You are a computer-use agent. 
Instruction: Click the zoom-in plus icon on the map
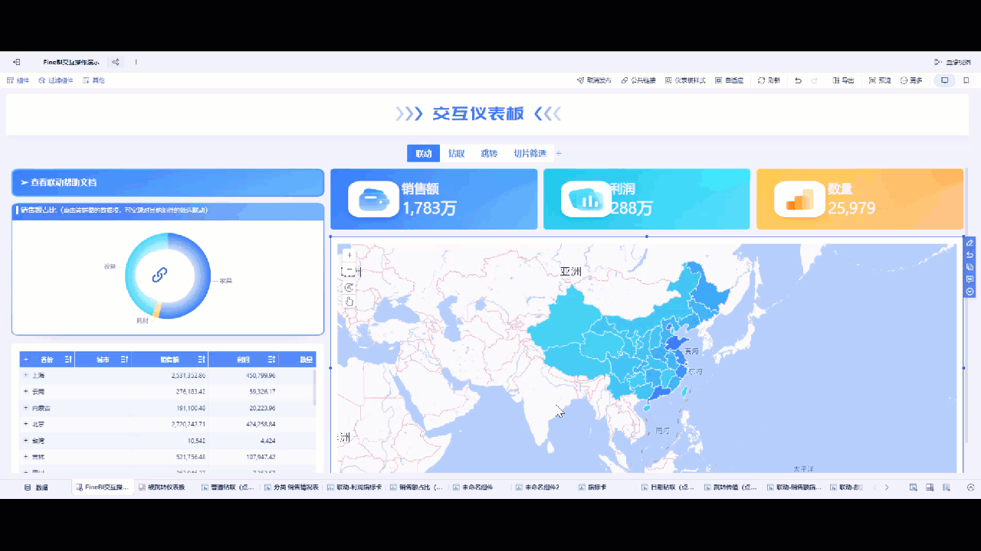tap(349, 254)
